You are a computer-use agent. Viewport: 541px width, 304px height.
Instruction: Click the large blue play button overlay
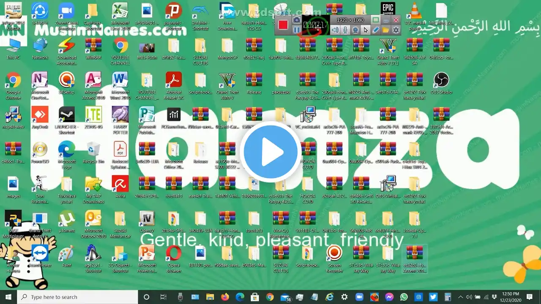pos(270,152)
